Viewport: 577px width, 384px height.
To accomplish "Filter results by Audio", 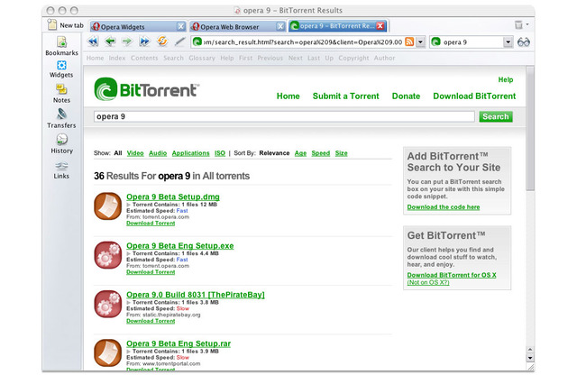I will [x=158, y=153].
